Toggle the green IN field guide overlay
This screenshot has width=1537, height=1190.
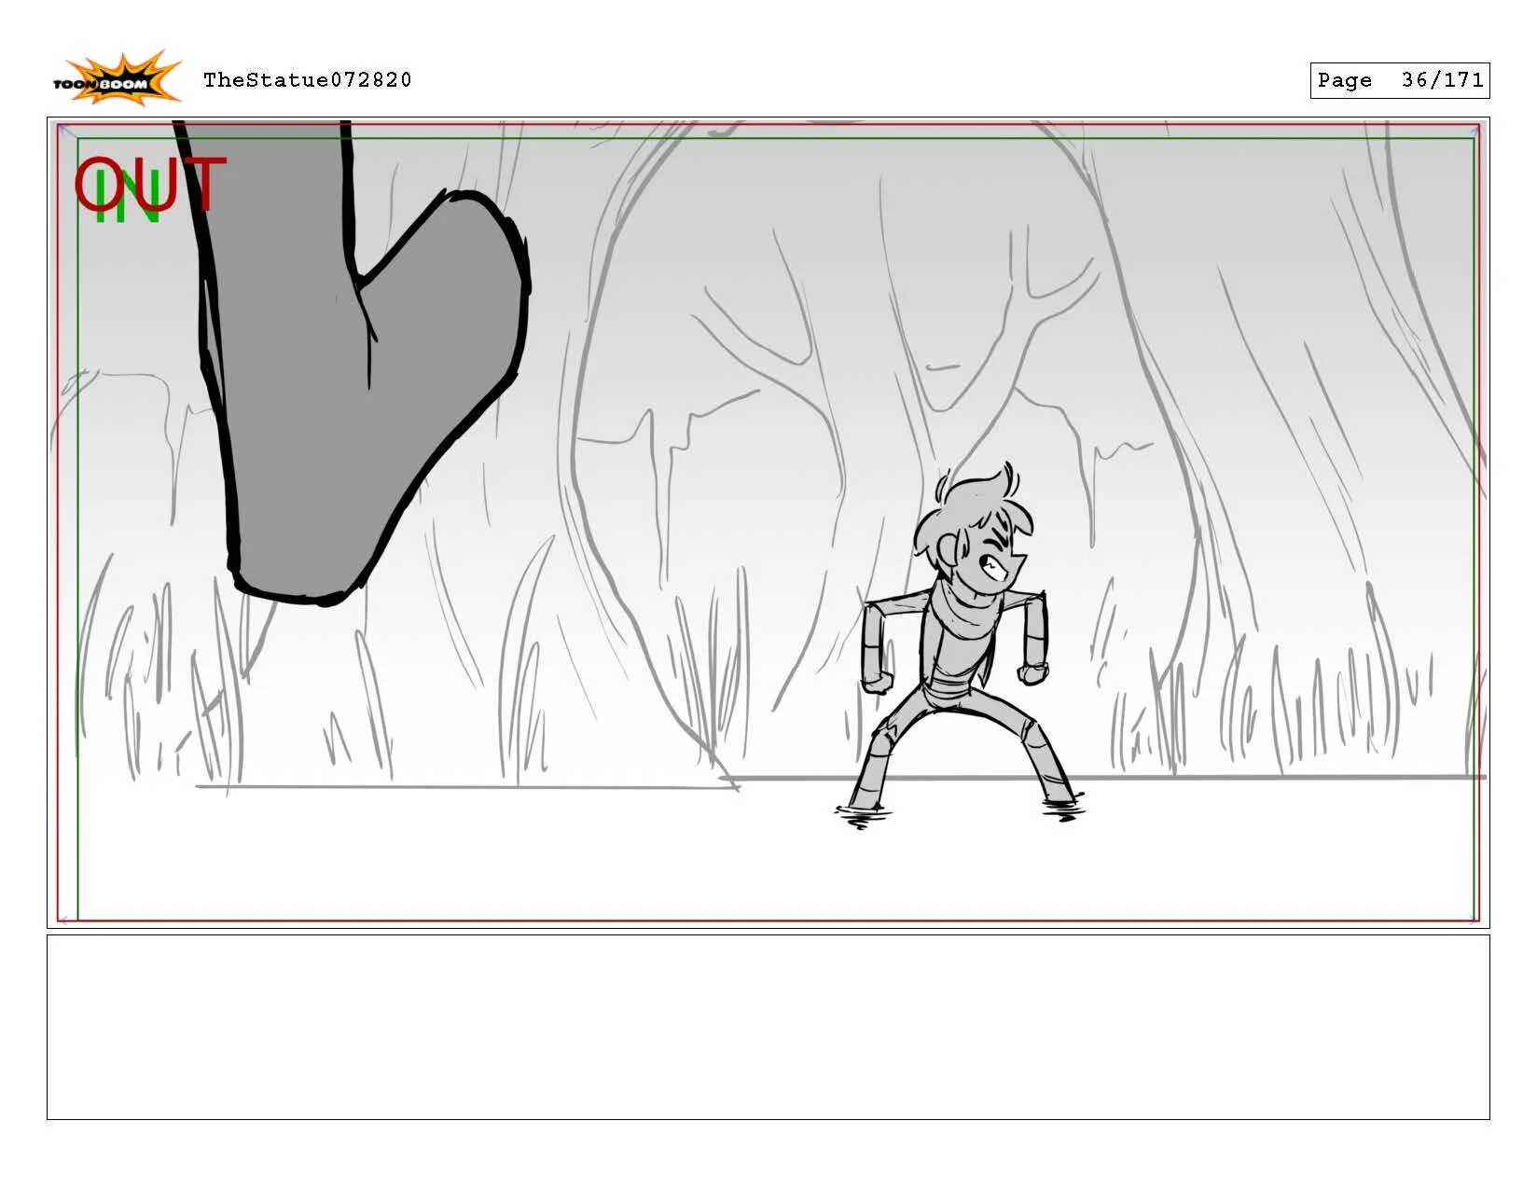point(78,513)
